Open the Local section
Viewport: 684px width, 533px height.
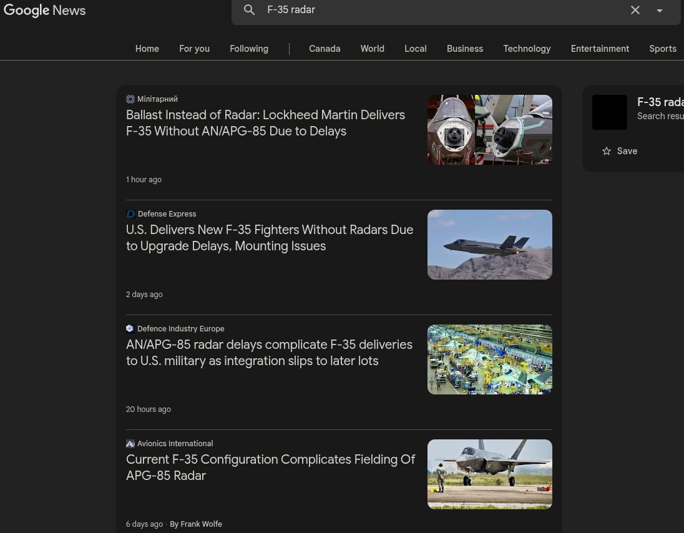click(x=415, y=49)
